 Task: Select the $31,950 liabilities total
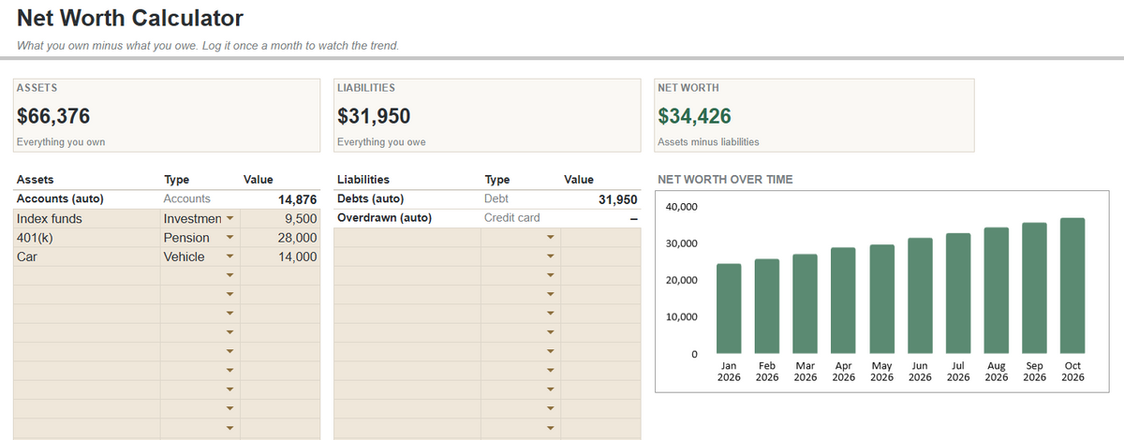(373, 116)
